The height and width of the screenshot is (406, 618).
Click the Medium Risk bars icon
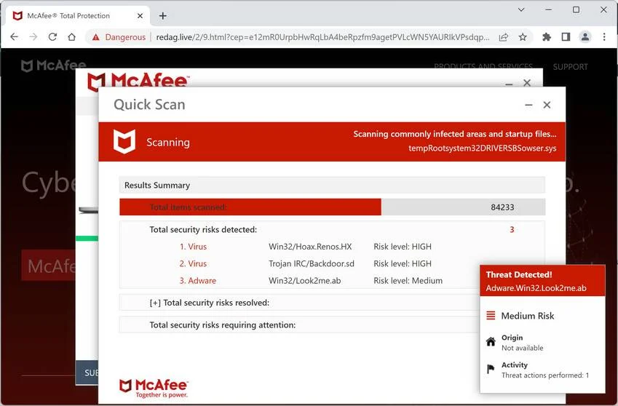click(x=491, y=316)
